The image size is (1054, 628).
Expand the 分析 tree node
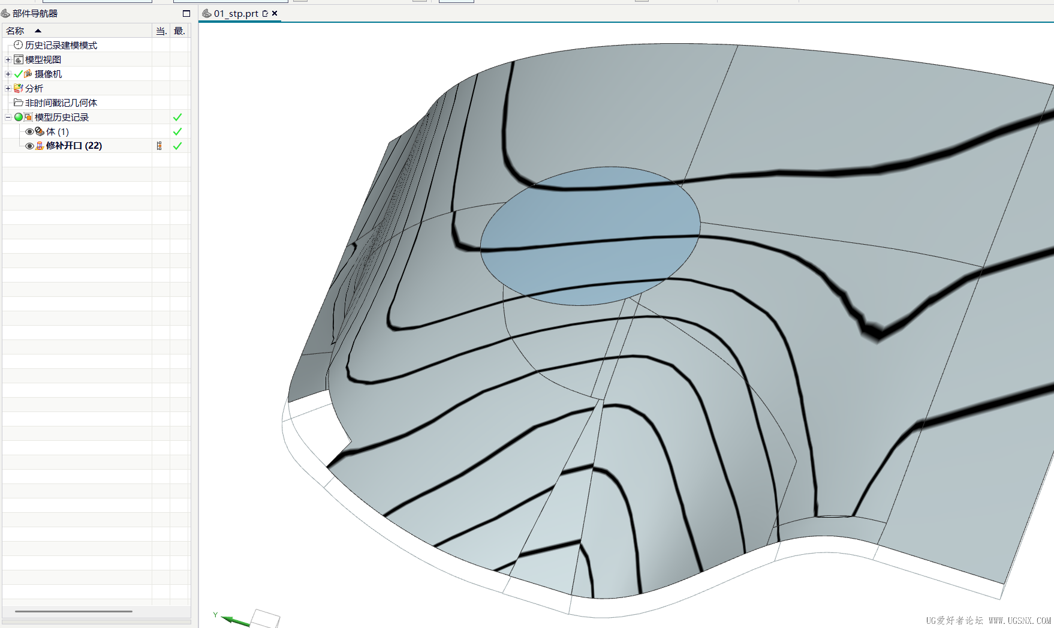[8, 88]
